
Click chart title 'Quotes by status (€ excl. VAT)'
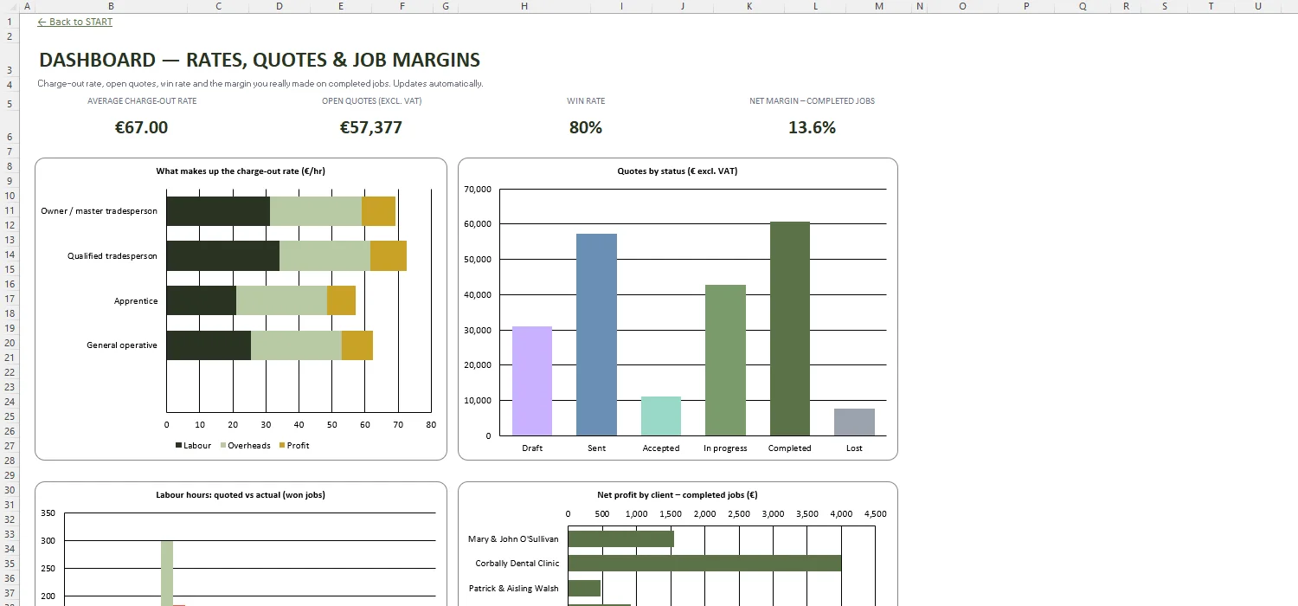pos(678,171)
